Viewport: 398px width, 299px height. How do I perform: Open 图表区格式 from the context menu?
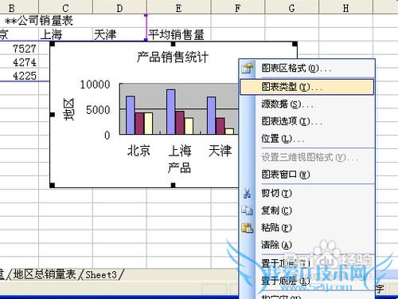click(x=307, y=69)
